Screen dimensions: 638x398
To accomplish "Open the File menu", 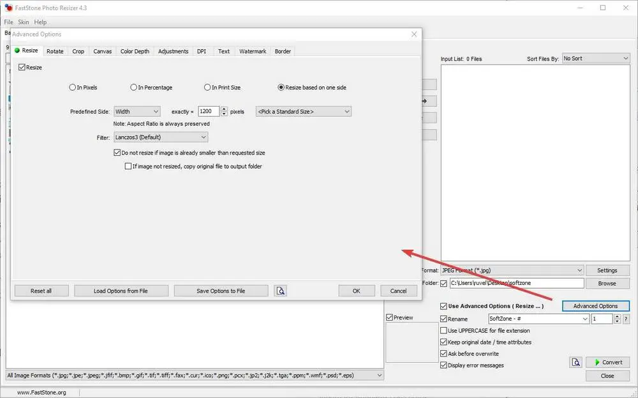I will pyautogui.click(x=8, y=22).
